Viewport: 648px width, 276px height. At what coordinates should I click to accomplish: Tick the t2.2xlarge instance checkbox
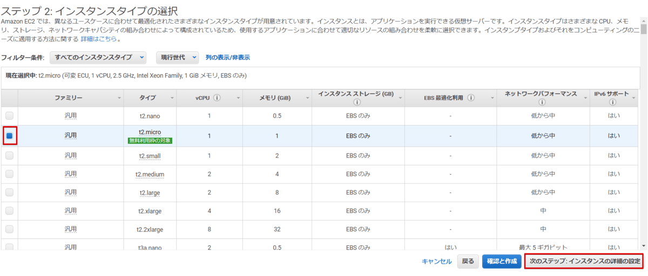[x=9, y=229]
